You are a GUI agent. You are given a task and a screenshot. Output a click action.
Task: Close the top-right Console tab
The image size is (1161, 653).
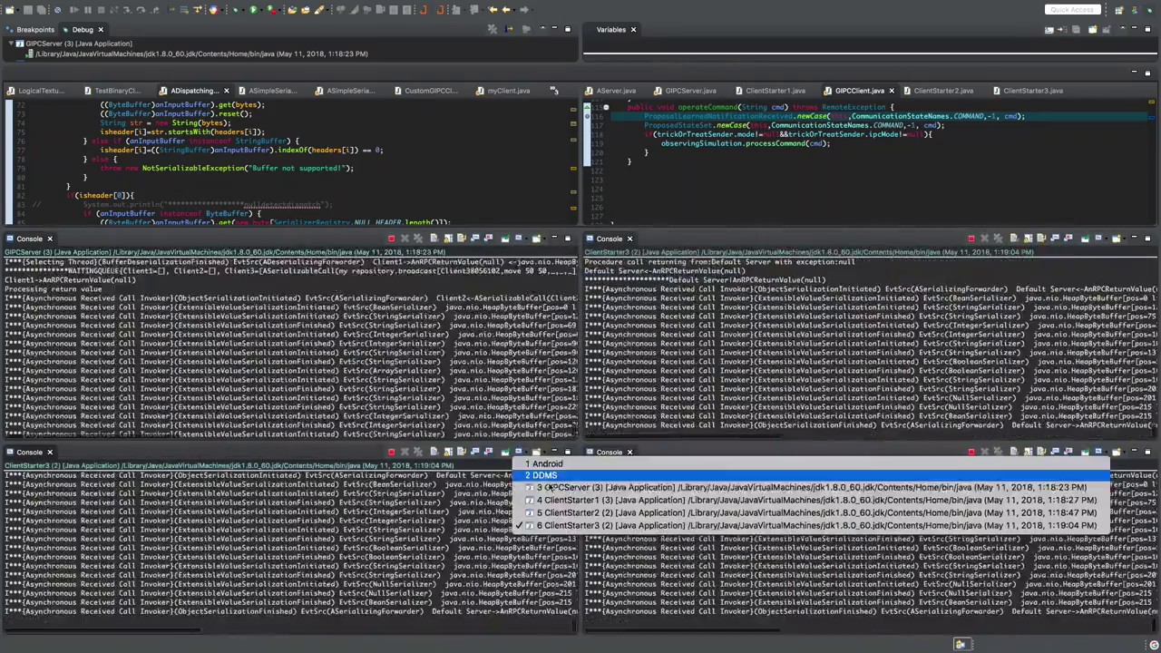629,239
